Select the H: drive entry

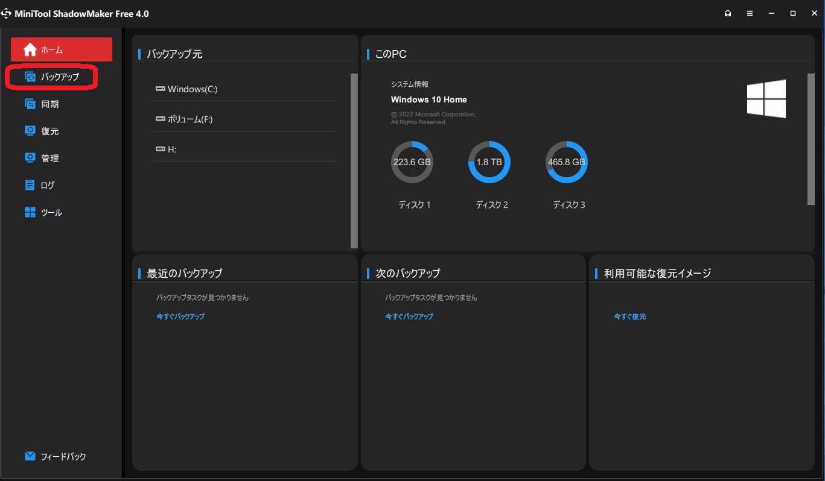pyautogui.click(x=245, y=149)
